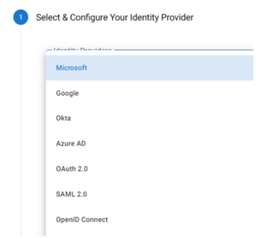Click the 2.0 text in the SAML entry
The height and width of the screenshot is (238, 256).
[x=82, y=194]
